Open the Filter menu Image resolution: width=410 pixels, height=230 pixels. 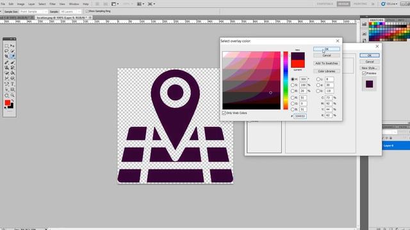tap(53, 4)
